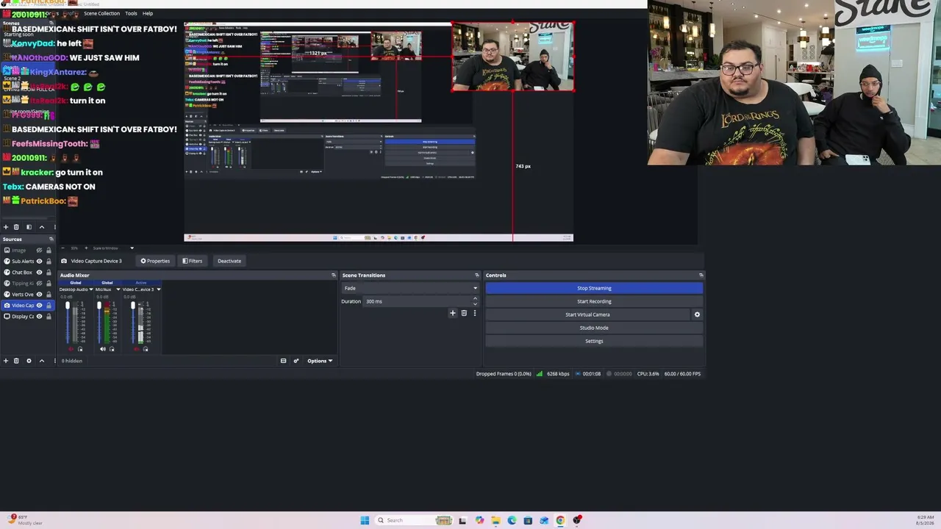This screenshot has width=941, height=529.
Task: Undock the Sources panel
Action: 51,240
